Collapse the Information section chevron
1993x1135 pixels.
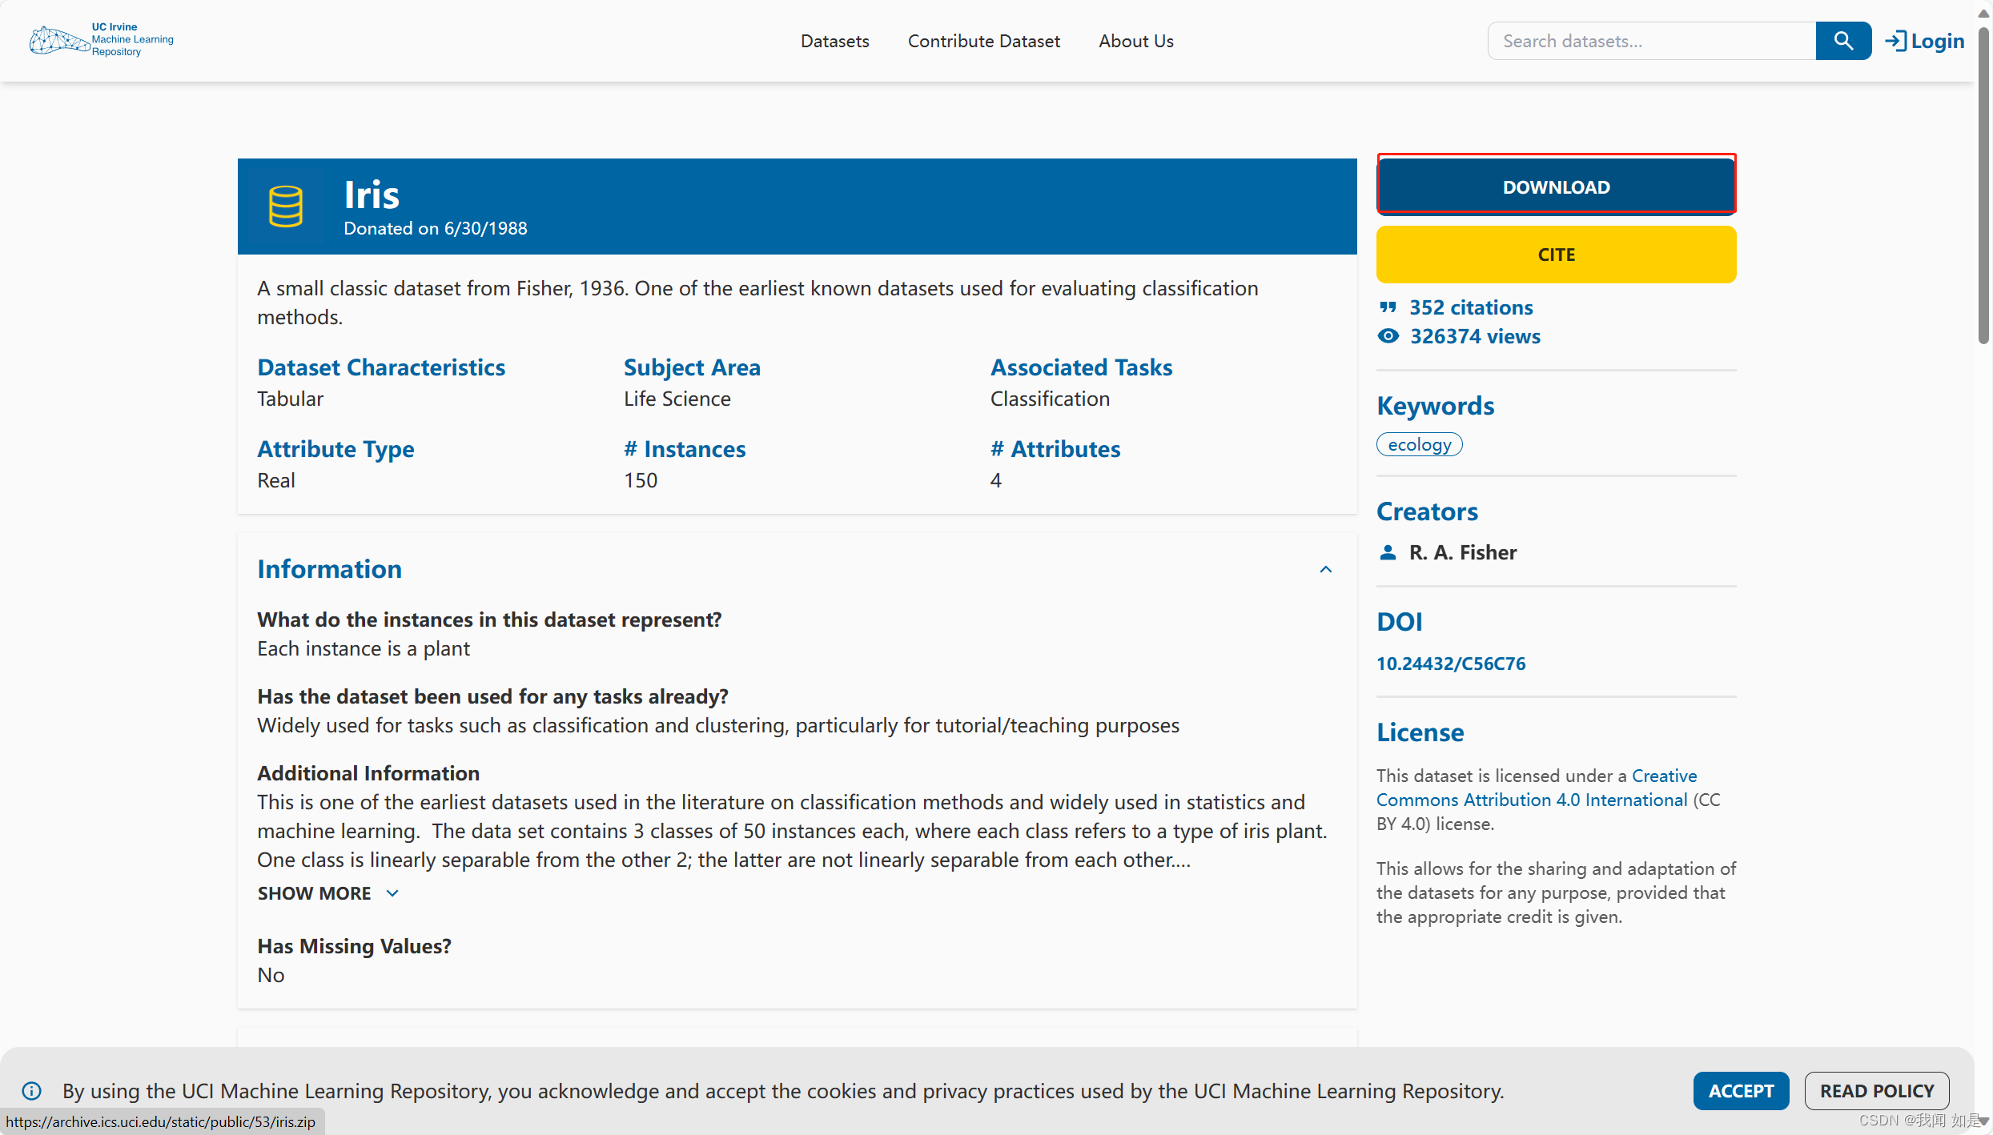click(1326, 569)
